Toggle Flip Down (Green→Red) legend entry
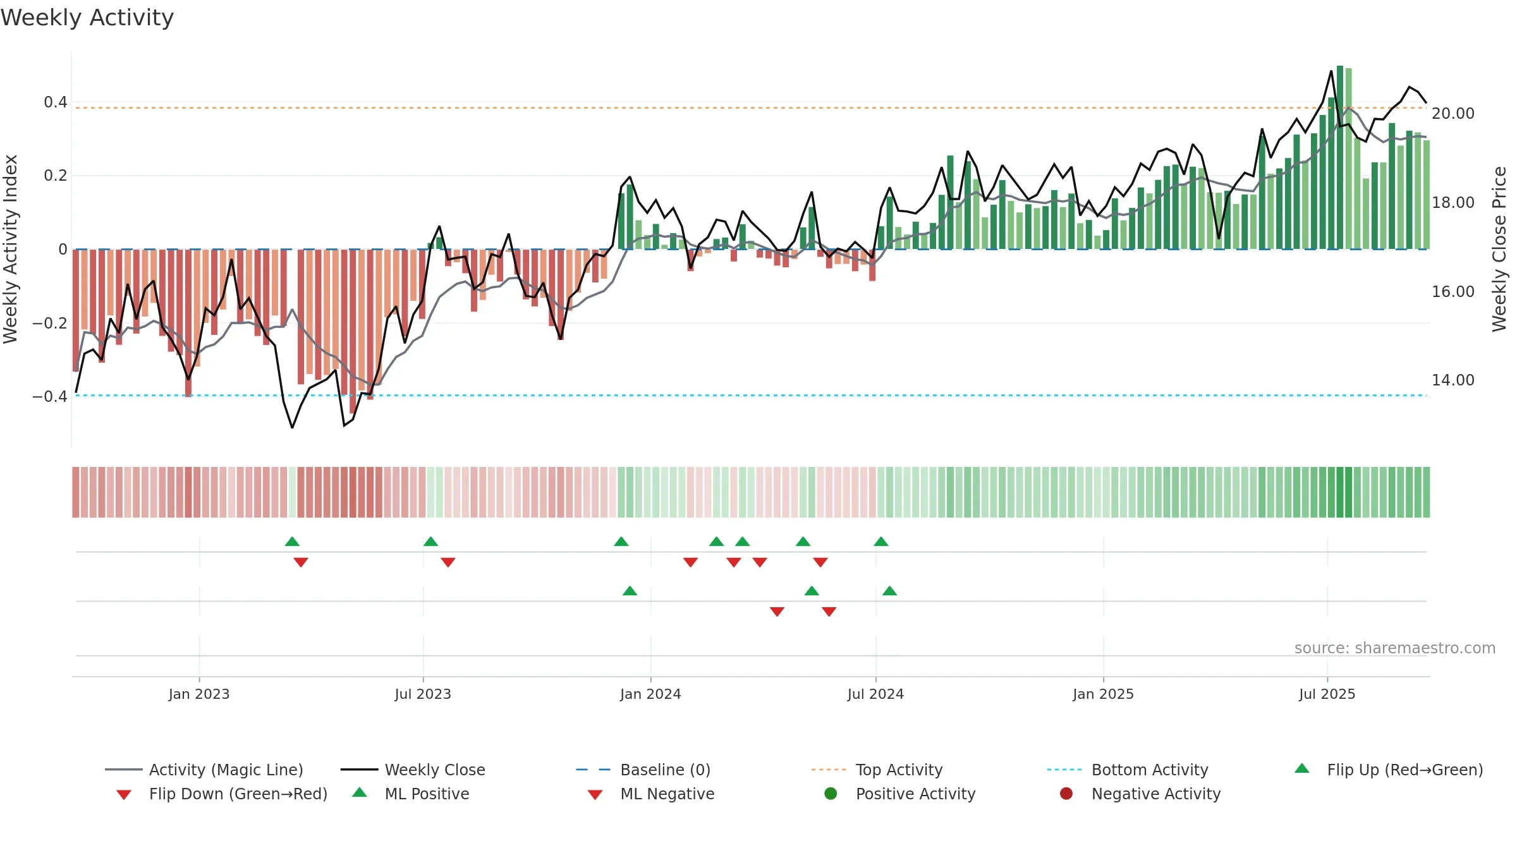1517x853 pixels. pyautogui.click(x=222, y=794)
